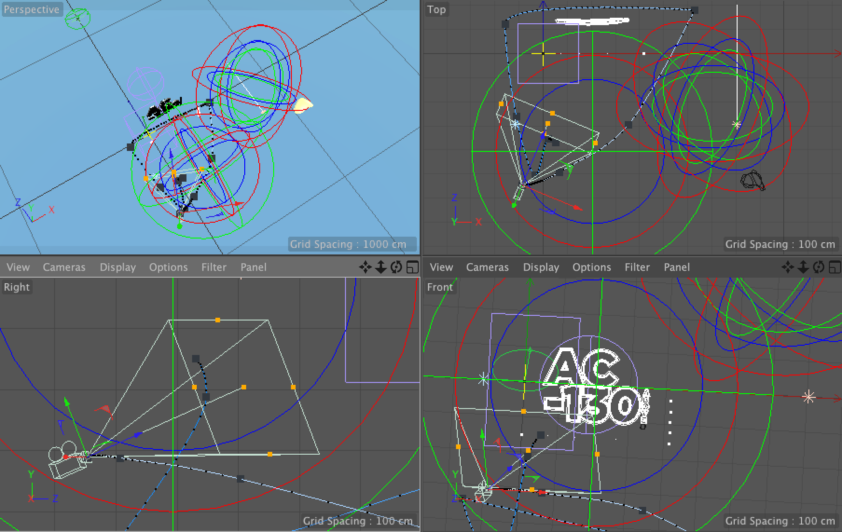Click red axis arrow handle in Top viewport
Screen dimensions: 842x532
[577, 208]
